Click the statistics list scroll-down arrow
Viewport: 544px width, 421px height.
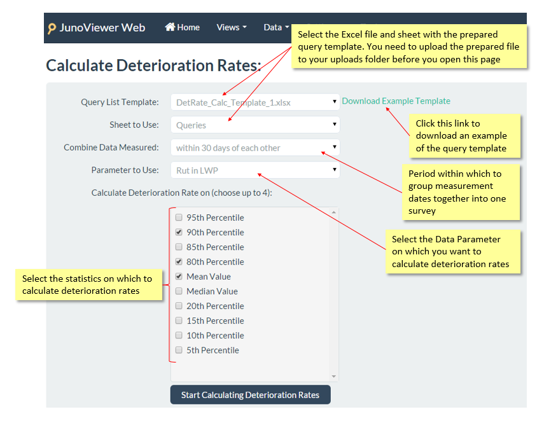click(334, 376)
